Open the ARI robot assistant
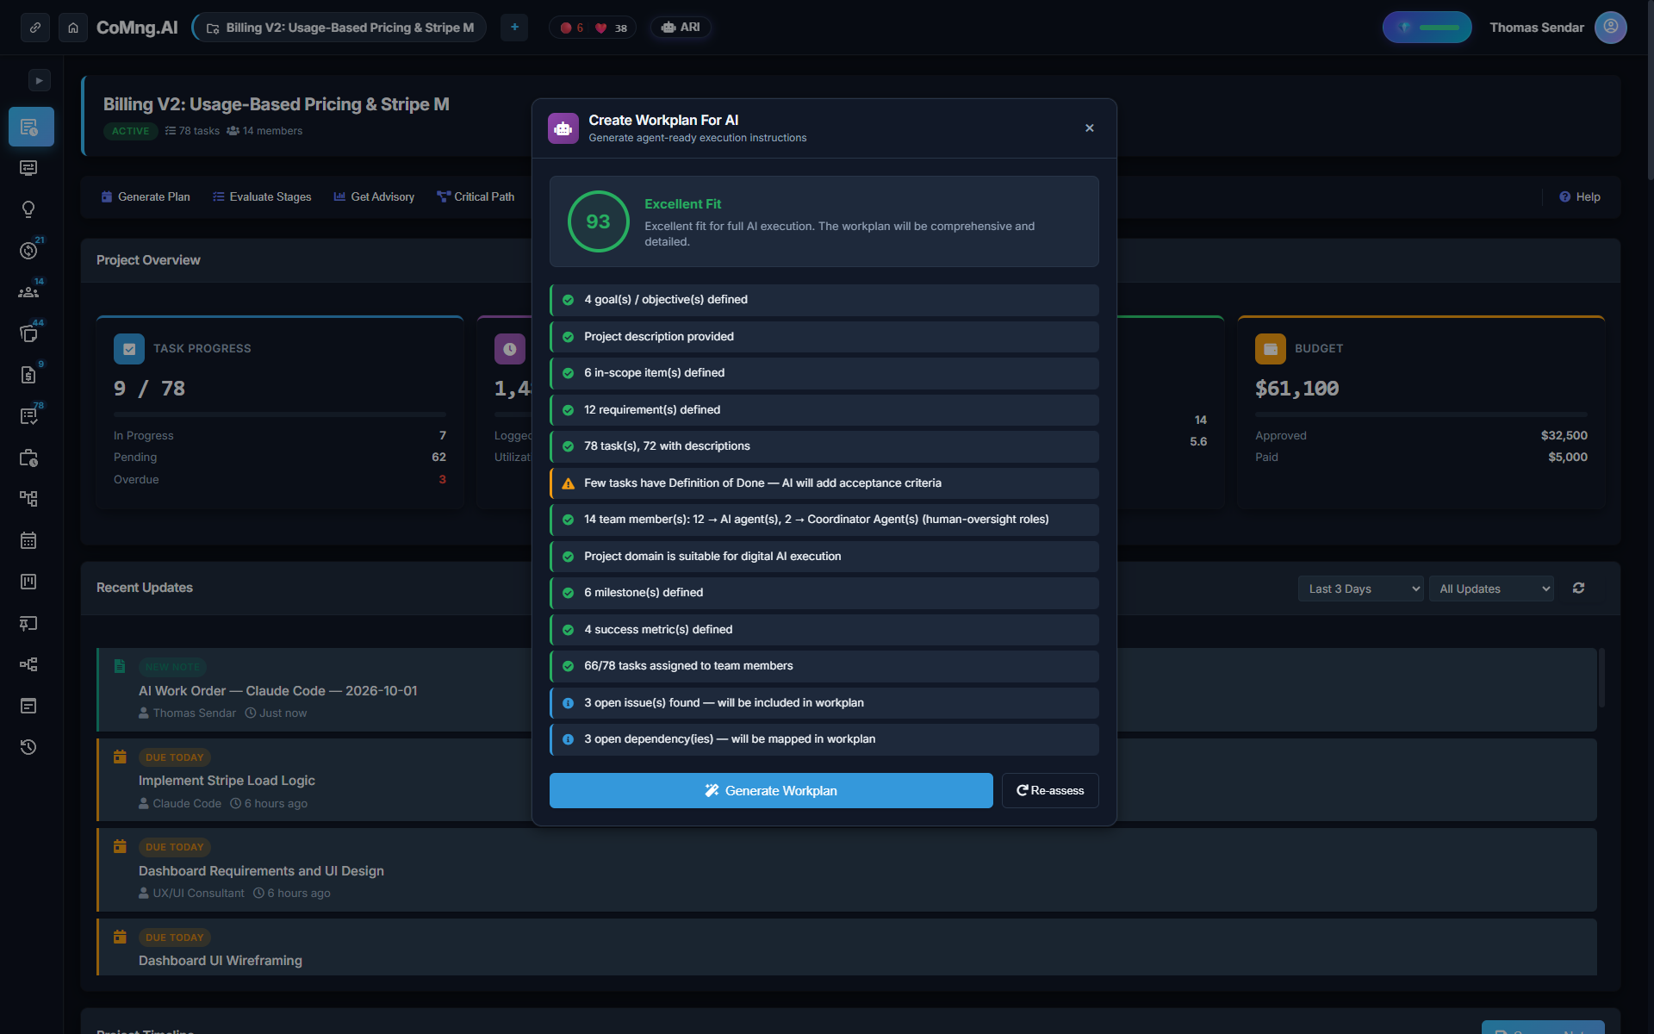This screenshot has height=1034, width=1654. click(x=681, y=28)
